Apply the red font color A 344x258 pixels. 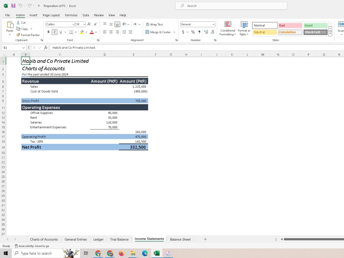click(92, 32)
